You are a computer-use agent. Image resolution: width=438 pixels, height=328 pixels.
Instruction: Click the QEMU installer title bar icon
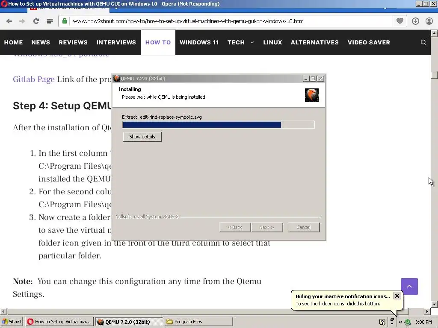point(117,79)
